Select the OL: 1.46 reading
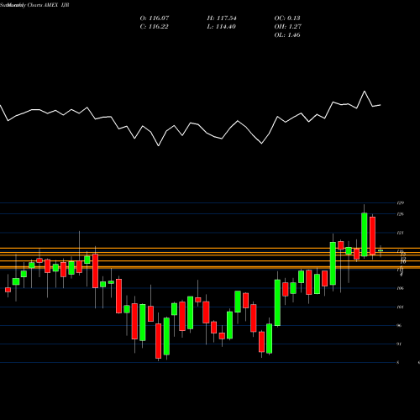 pyautogui.click(x=287, y=35)
